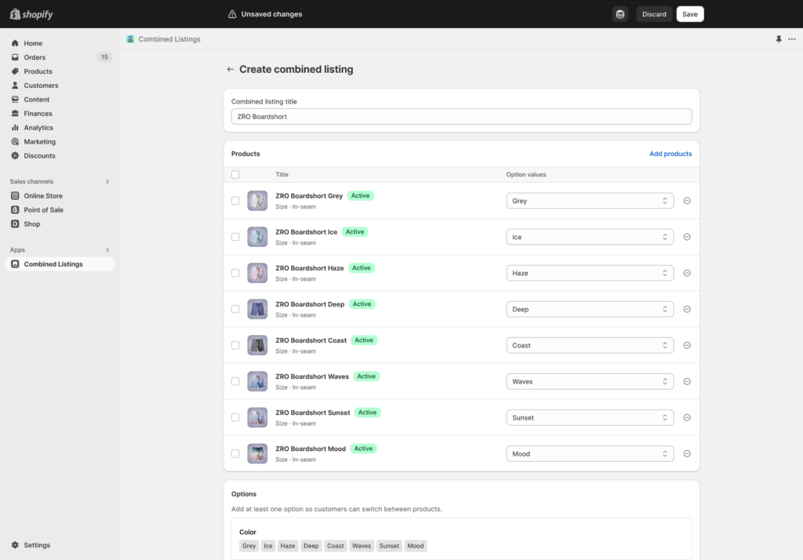Remove ZRO Boardshort Deep from the listing
Screen dimensions: 803x560
point(687,309)
